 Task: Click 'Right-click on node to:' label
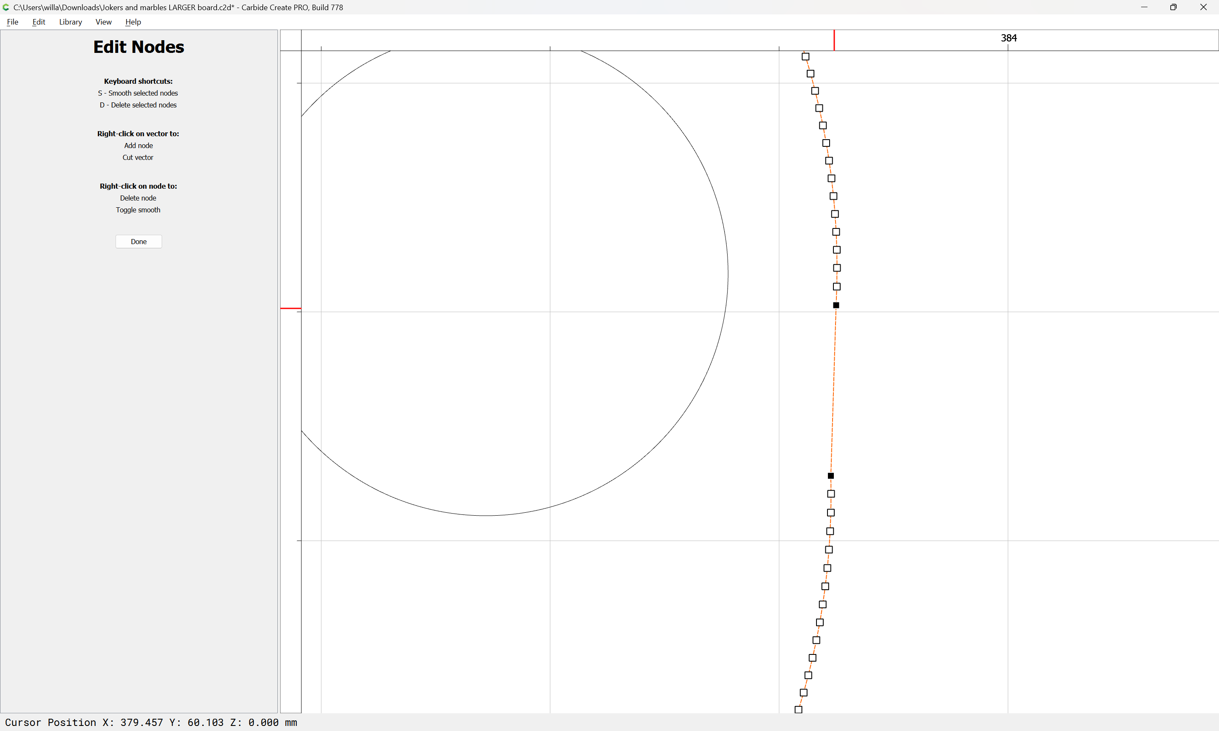pyautogui.click(x=138, y=186)
